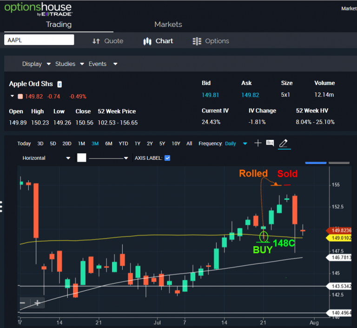Click the 149.8236 red price axis label
This screenshot has width=357, height=328.
pyautogui.click(x=339, y=230)
